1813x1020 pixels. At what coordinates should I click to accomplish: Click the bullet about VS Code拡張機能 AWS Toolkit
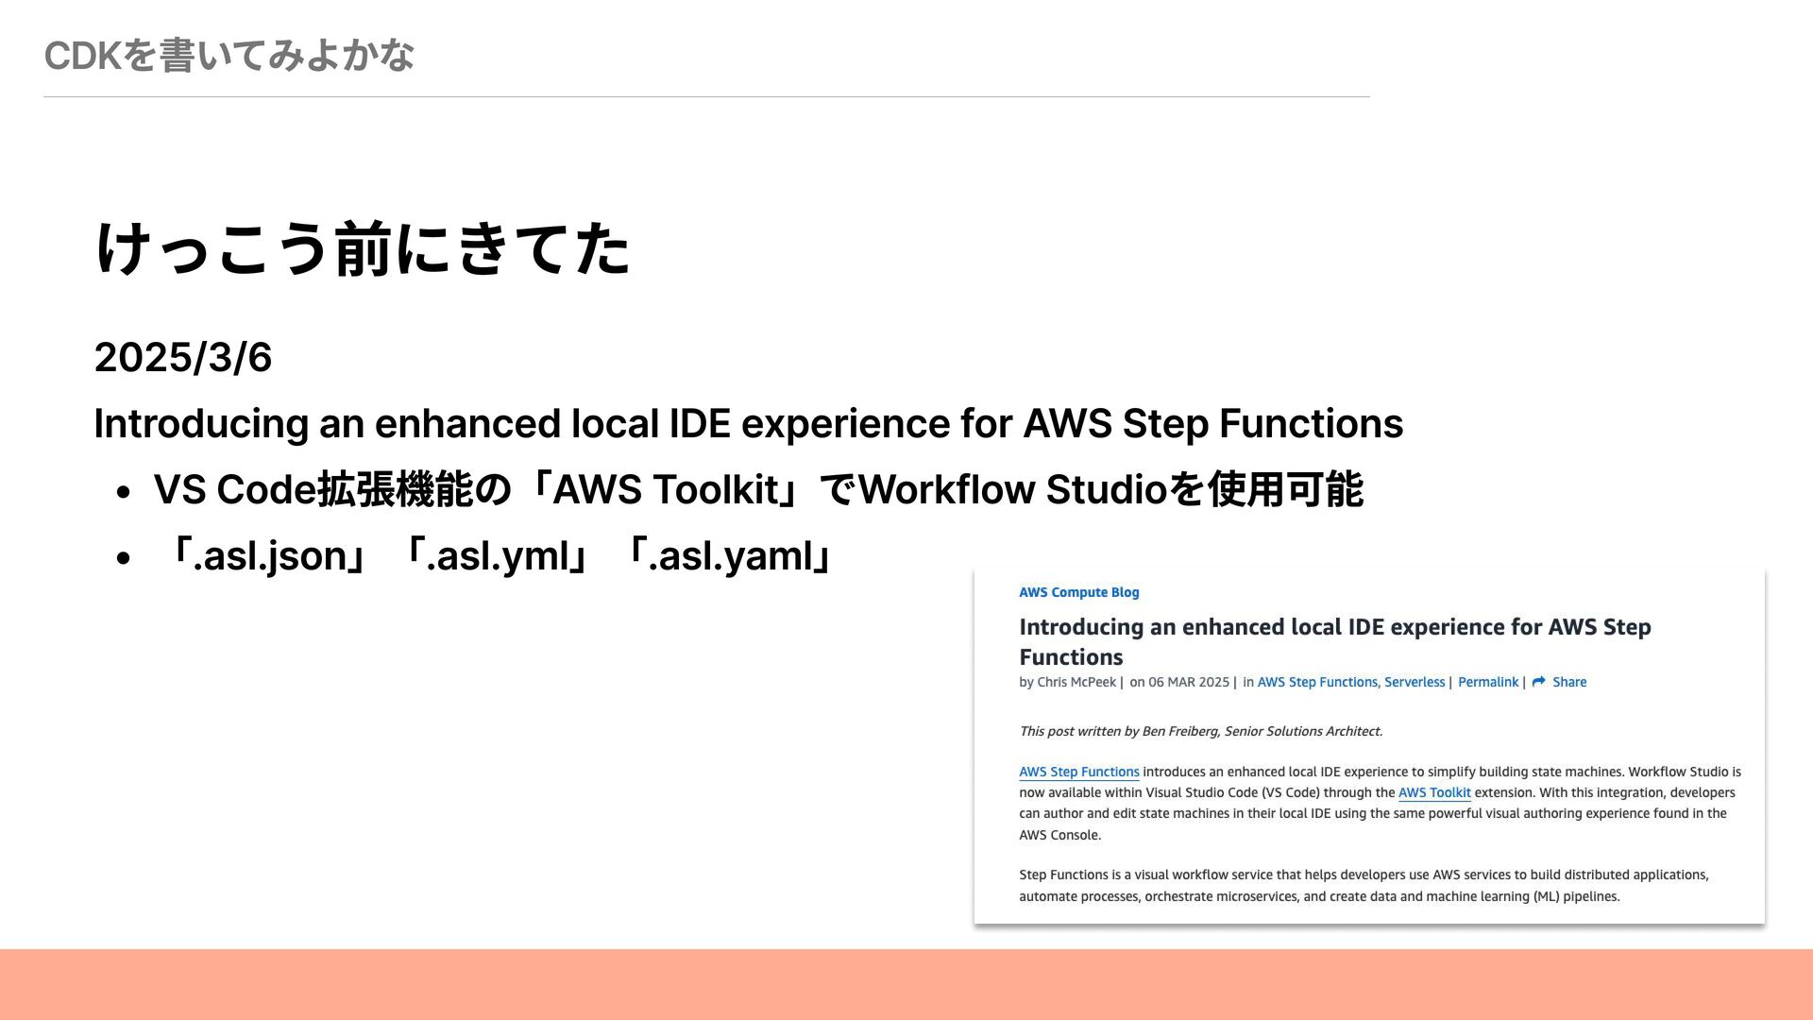point(758,489)
